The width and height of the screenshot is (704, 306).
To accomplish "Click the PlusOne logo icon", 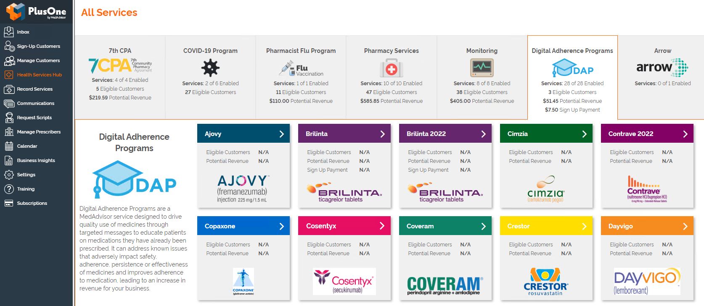I will click(16, 11).
